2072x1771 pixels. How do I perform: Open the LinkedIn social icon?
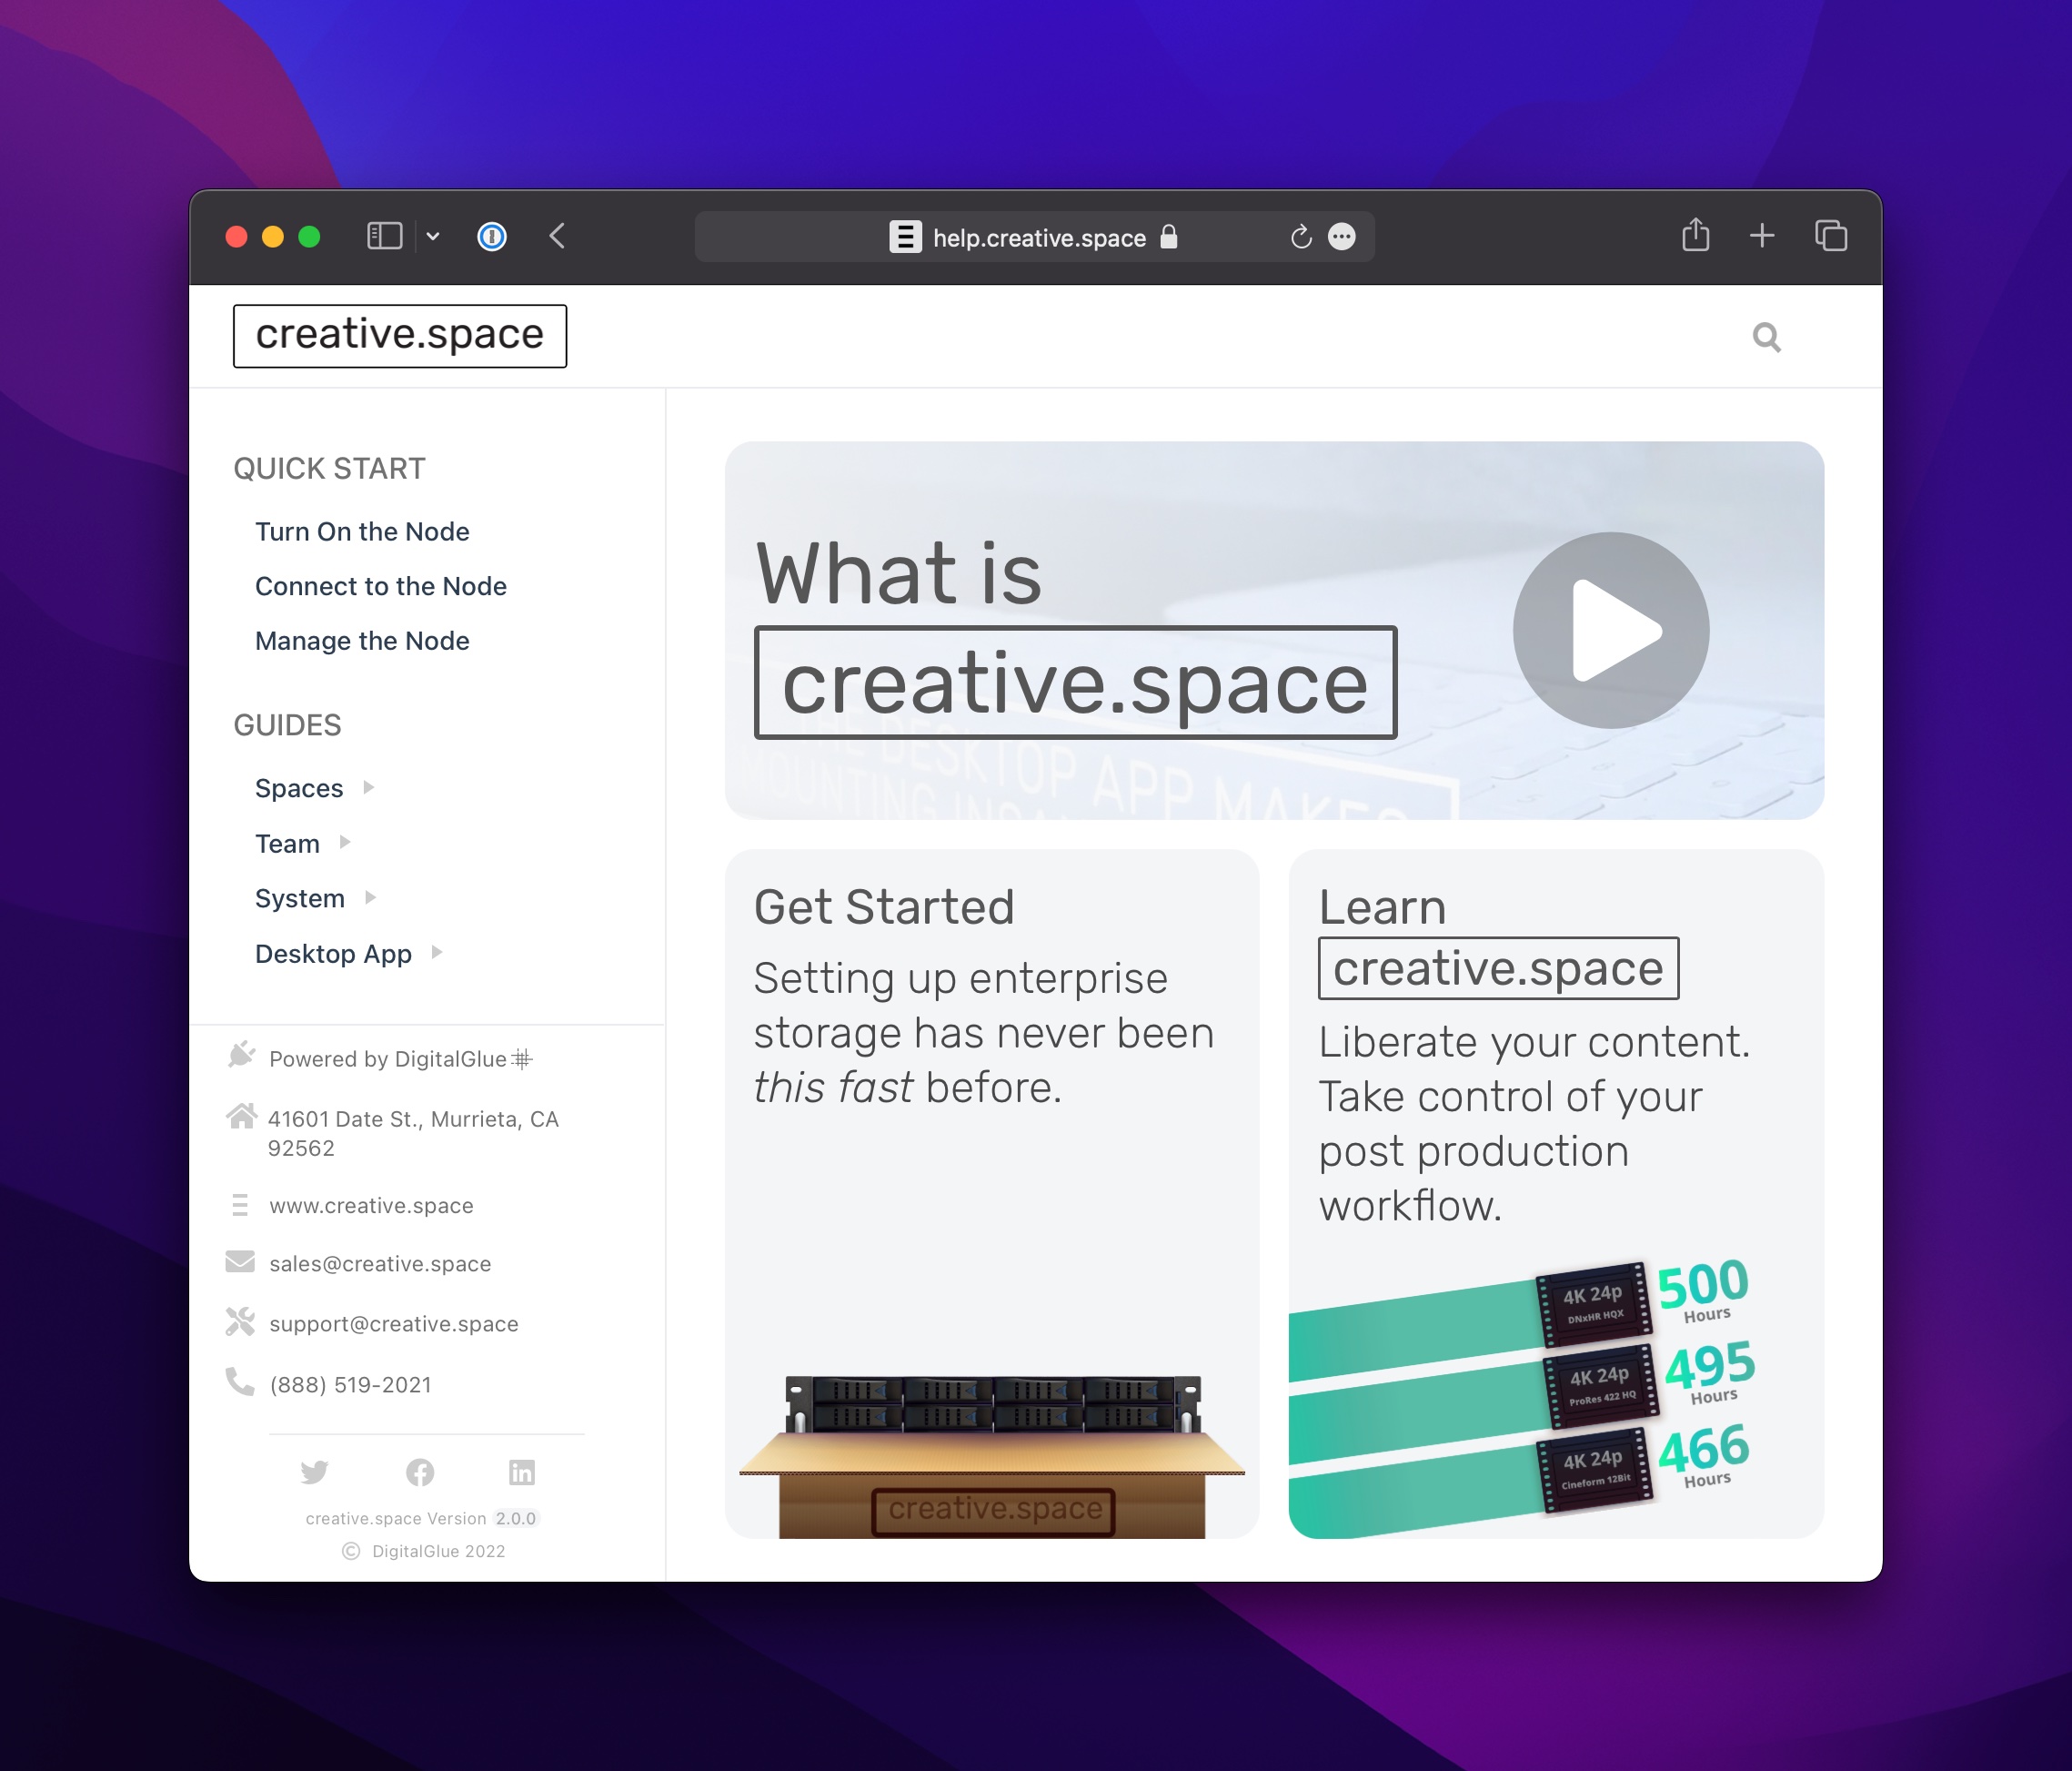click(x=522, y=1472)
